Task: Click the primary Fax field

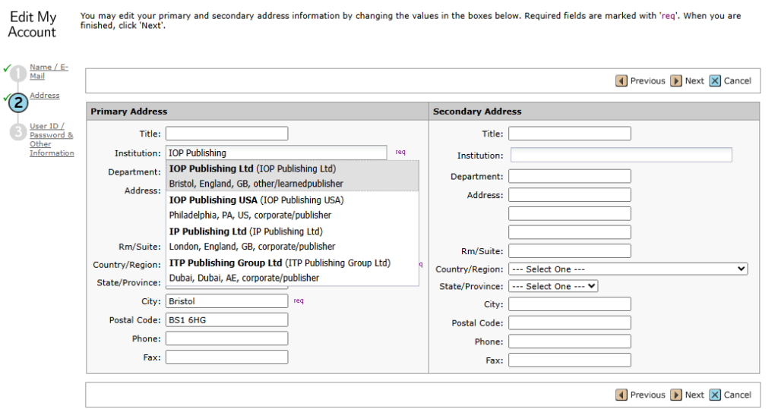Action: pyautogui.click(x=226, y=357)
